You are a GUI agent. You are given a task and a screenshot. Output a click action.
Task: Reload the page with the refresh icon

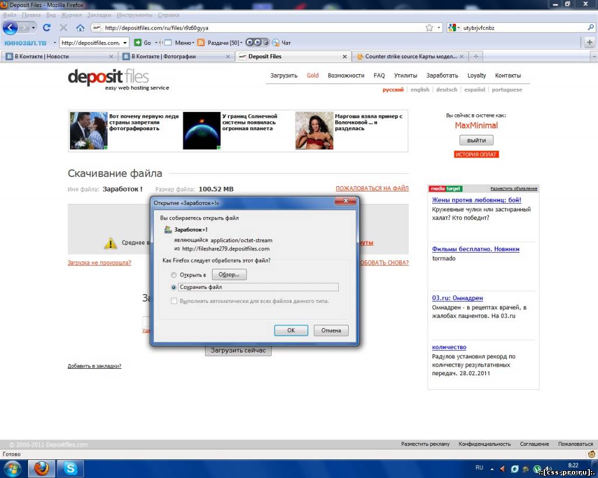(x=47, y=27)
